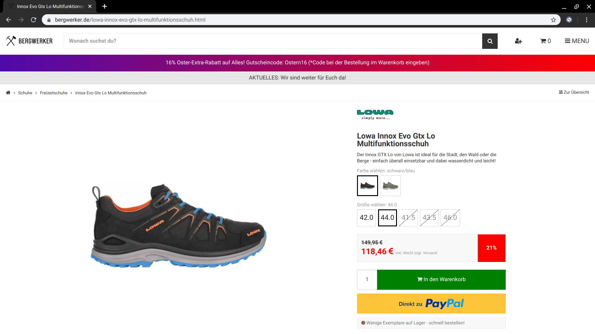595x334 pixels.
Task: Open the user account login icon
Action: click(x=518, y=41)
